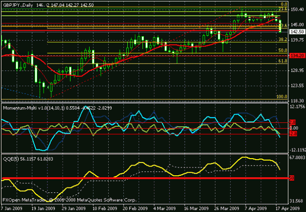The width and height of the screenshot is (306, 212).
Task: Click the 4 Mar 2009 date label
Action: pyautogui.click(x=165, y=209)
